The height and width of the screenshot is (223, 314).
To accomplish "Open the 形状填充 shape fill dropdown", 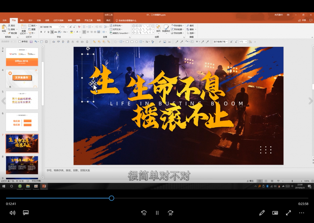I will click(x=177, y=26).
